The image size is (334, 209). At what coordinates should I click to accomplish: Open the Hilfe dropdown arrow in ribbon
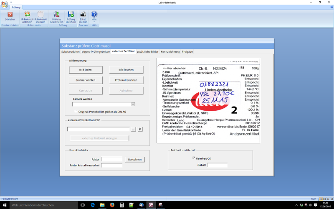94,22
